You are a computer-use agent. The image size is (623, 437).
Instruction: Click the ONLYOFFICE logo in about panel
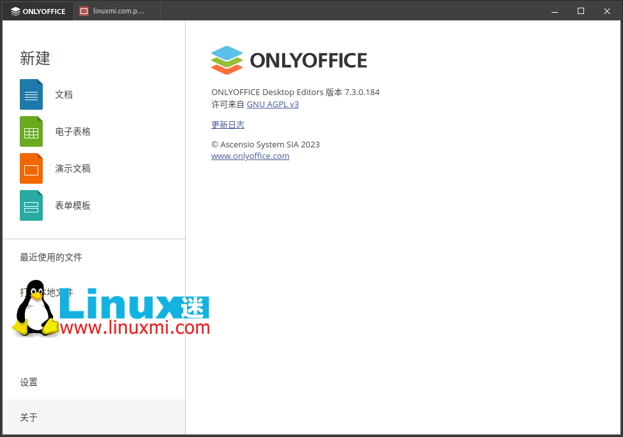[x=289, y=60]
